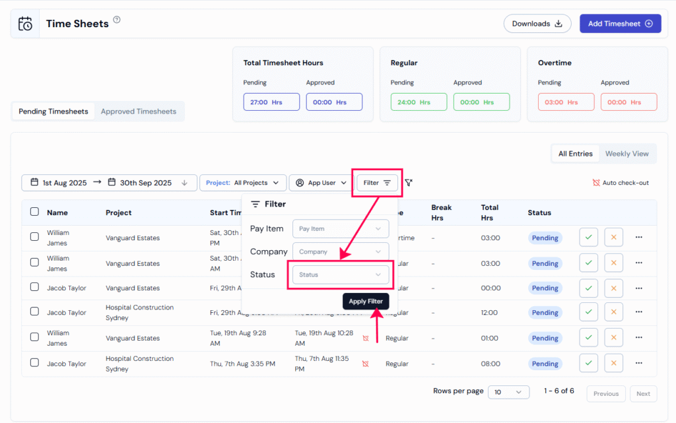Click the Downloads button
Screen dimensions: 676x423
click(537, 24)
